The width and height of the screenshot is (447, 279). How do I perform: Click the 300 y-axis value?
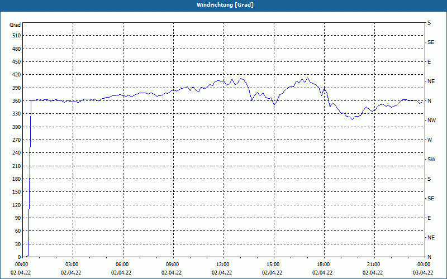tap(17, 127)
